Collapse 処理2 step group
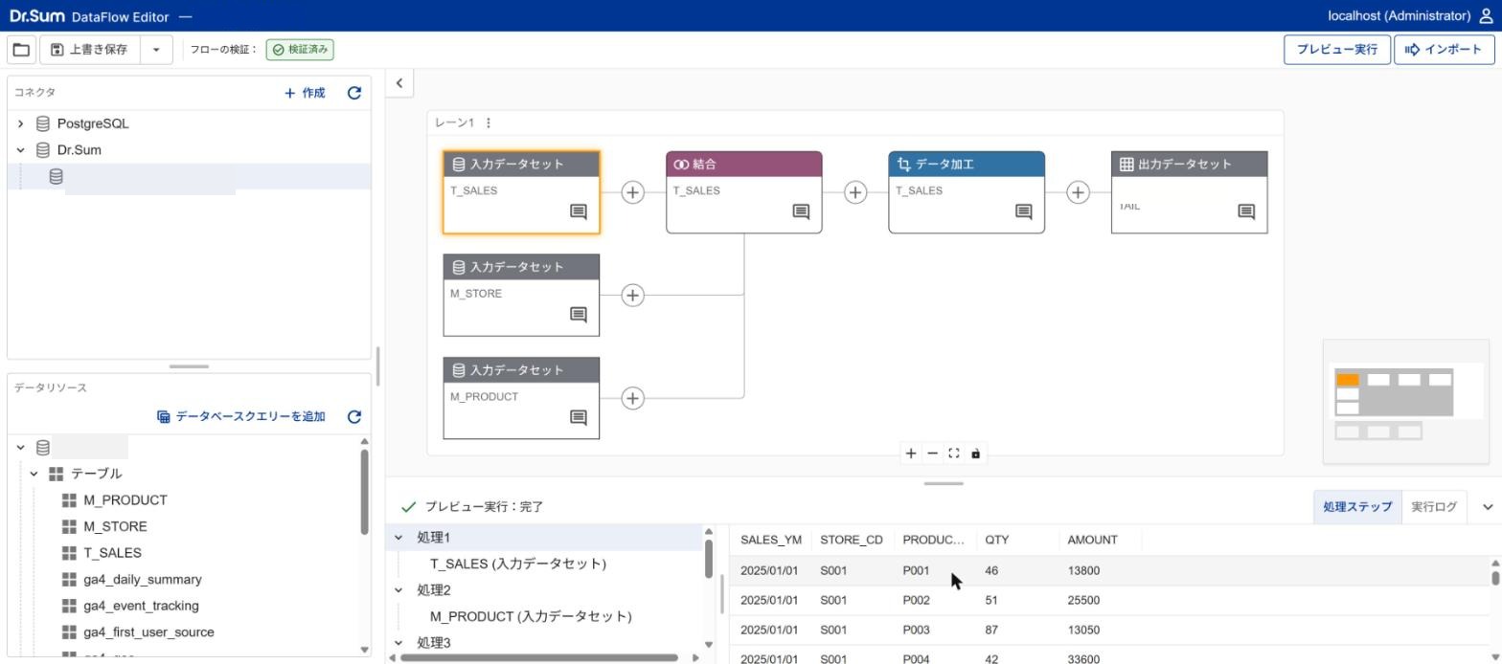The image size is (1502, 664). pyautogui.click(x=399, y=590)
